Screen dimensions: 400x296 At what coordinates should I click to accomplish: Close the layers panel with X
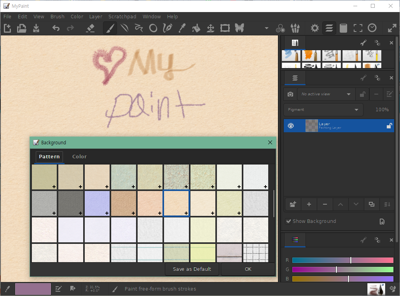(x=391, y=78)
